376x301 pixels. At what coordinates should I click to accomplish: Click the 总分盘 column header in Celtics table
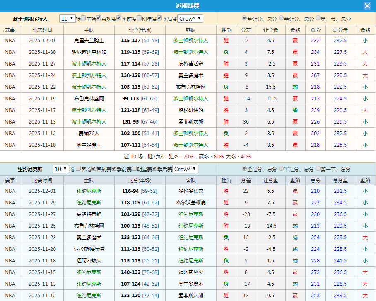340,29
